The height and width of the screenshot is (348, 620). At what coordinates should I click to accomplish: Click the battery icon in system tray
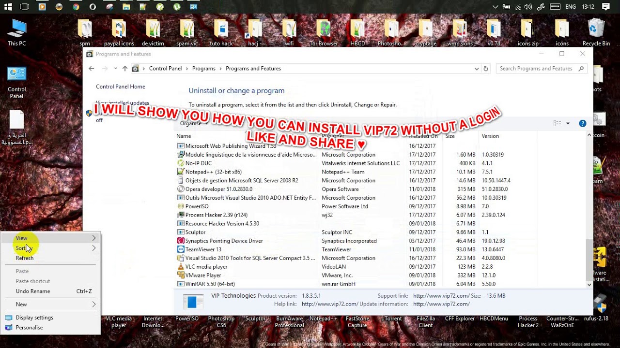click(506, 7)
